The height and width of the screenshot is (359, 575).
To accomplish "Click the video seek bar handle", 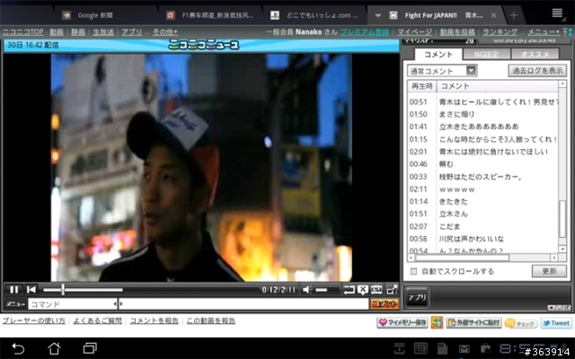I will (x=63, y=290).
